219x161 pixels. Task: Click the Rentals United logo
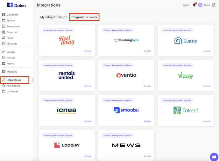click(67, 75)
